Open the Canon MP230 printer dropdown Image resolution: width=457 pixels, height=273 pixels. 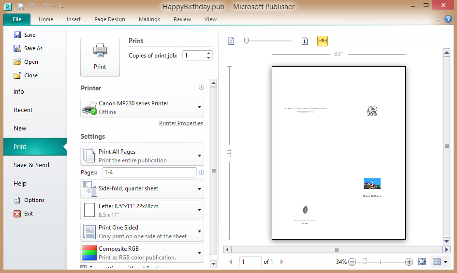(142, 108)
